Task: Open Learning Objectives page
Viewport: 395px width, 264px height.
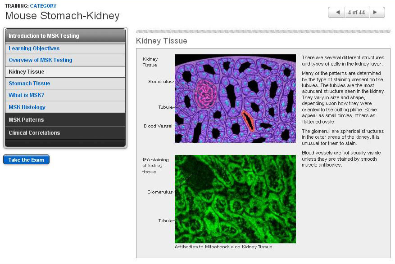Action: pos(34,48)
